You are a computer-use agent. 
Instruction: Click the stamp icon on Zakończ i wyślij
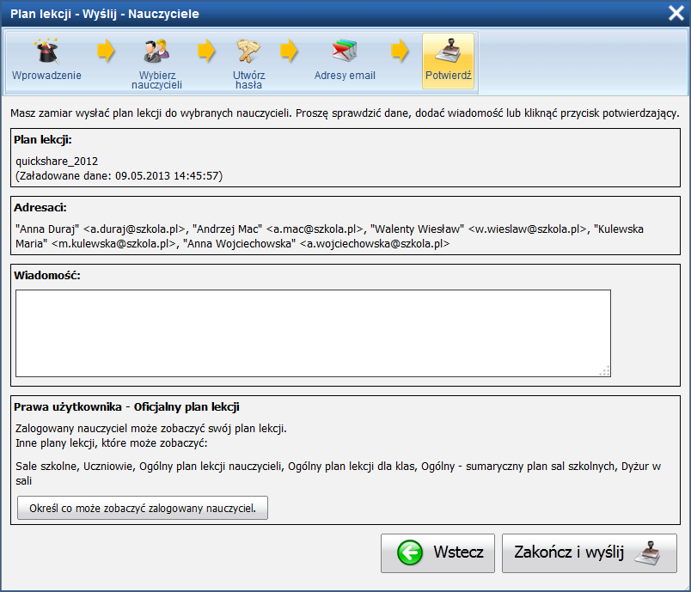tap(648, 552)
